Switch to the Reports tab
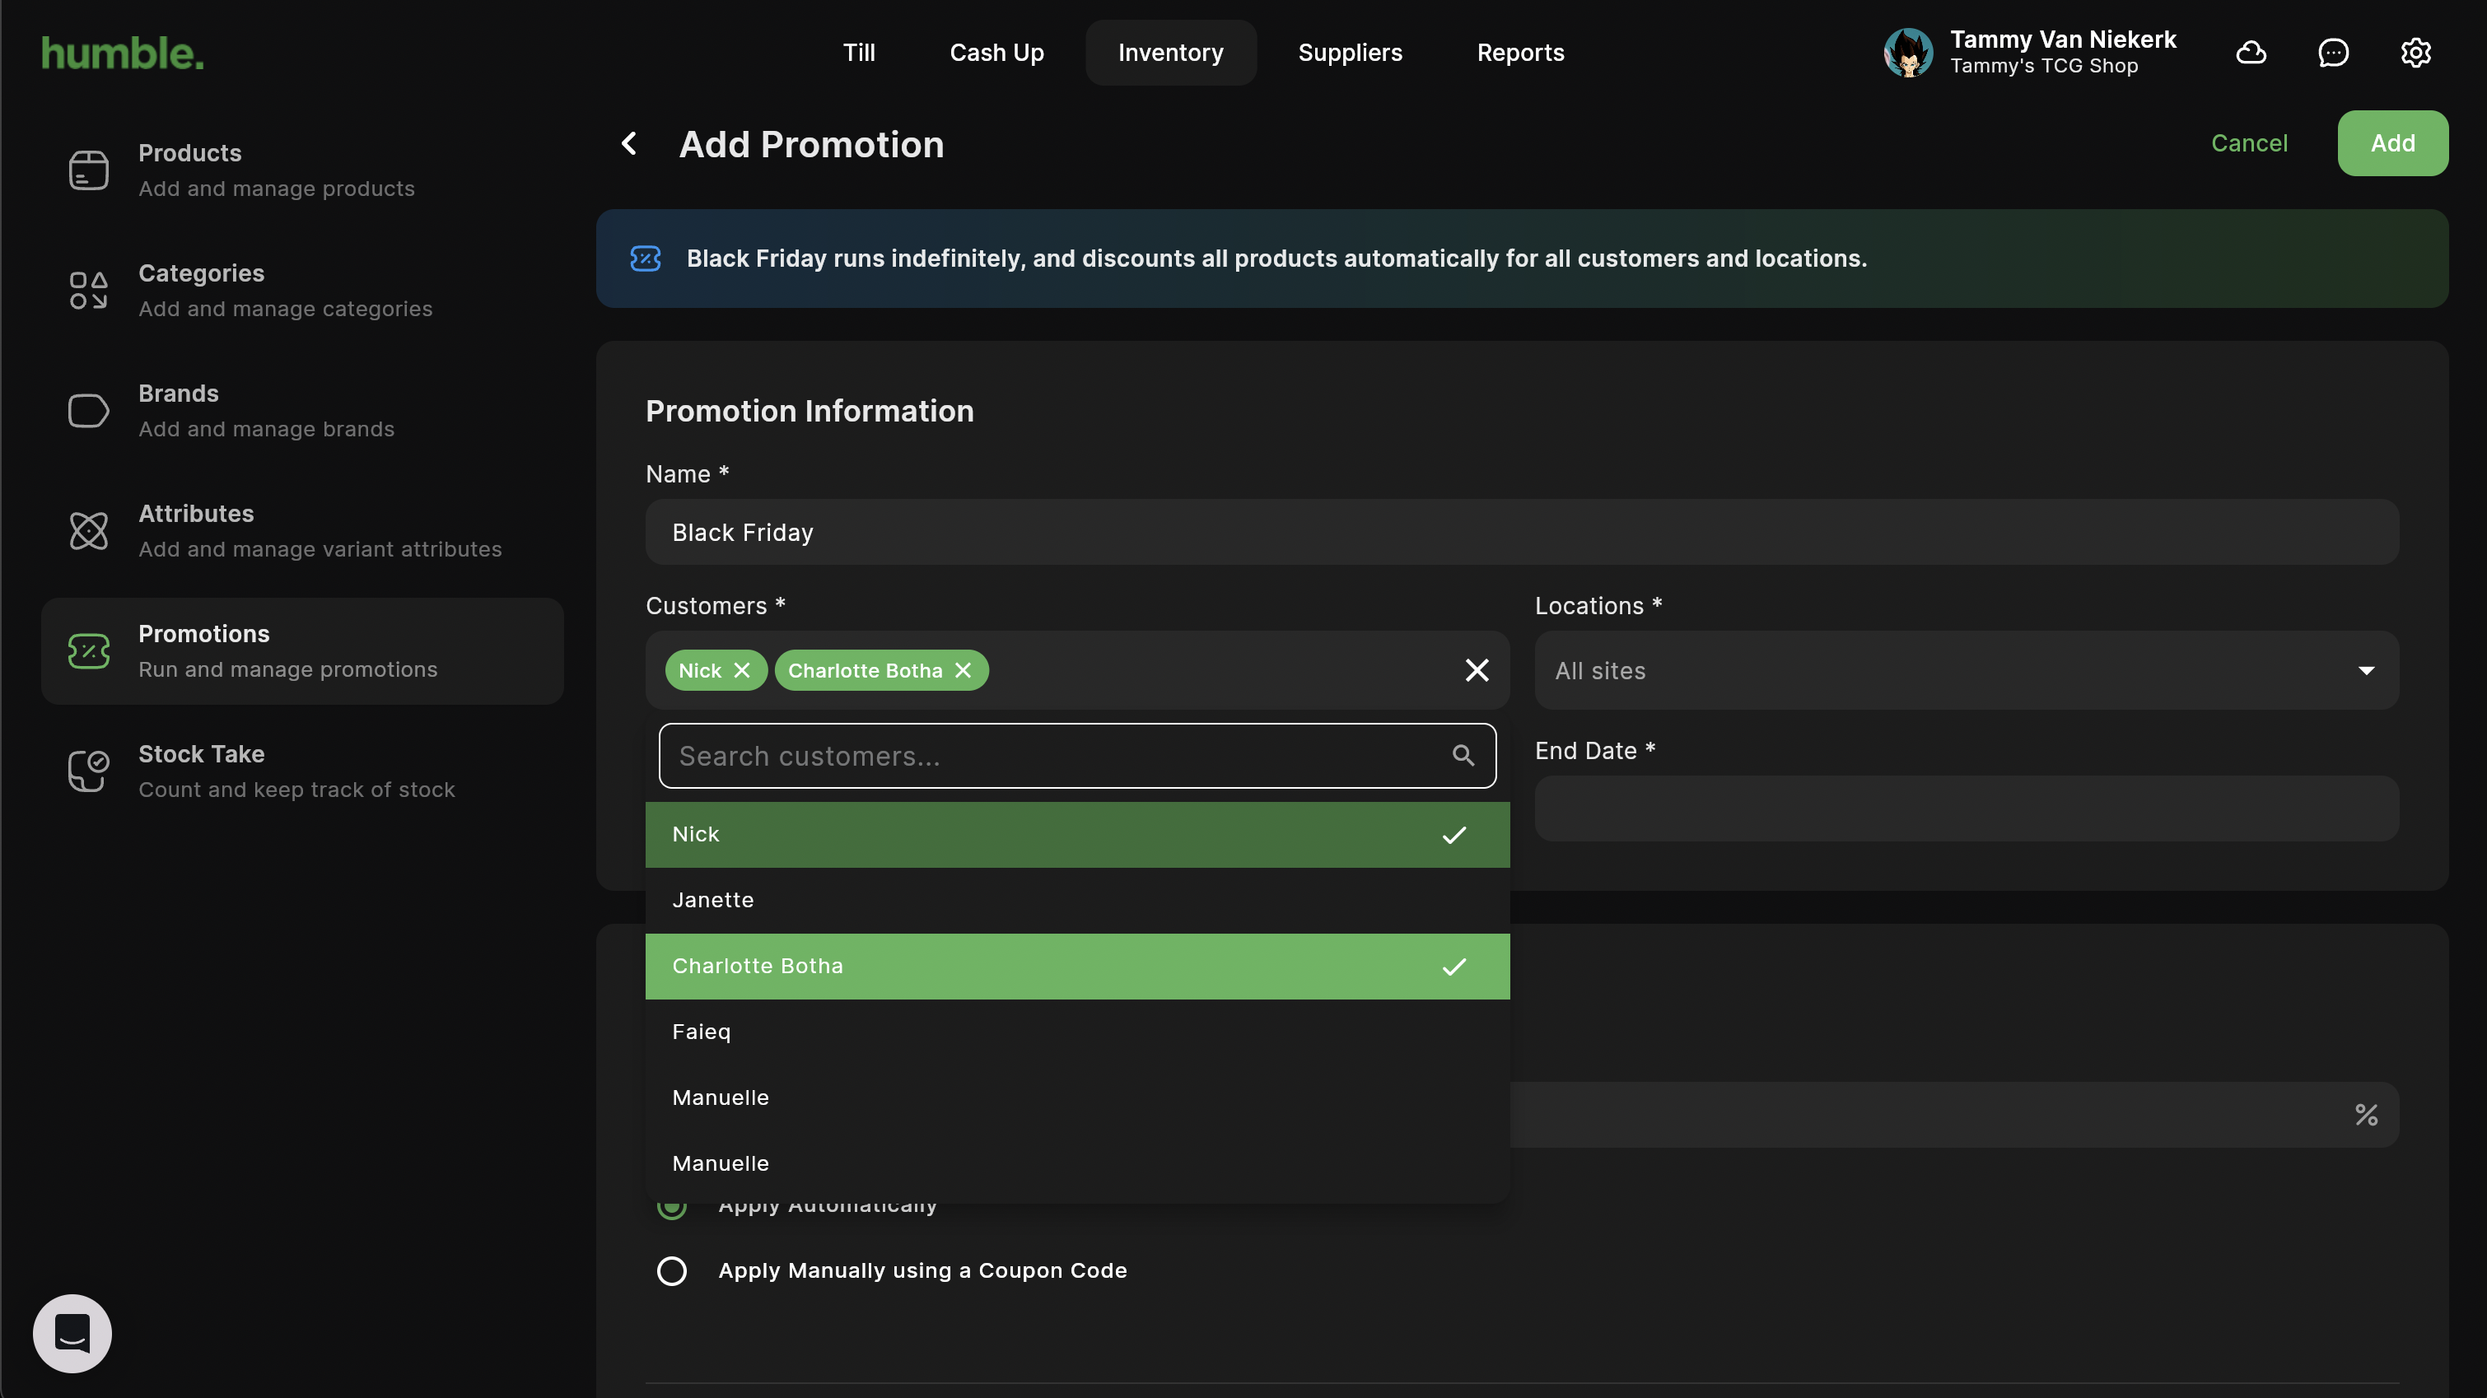Screen dimensions: 2487x1398 tap(1519, 52)
